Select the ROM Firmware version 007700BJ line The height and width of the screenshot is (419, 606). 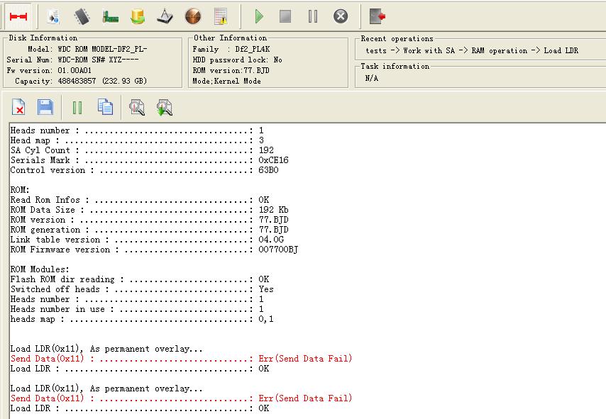coord(154,250)
